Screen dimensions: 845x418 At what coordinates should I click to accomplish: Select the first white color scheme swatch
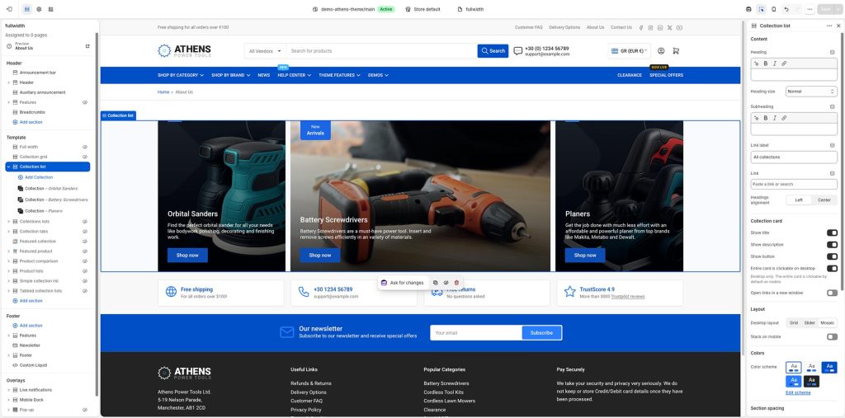click(793, 368)
